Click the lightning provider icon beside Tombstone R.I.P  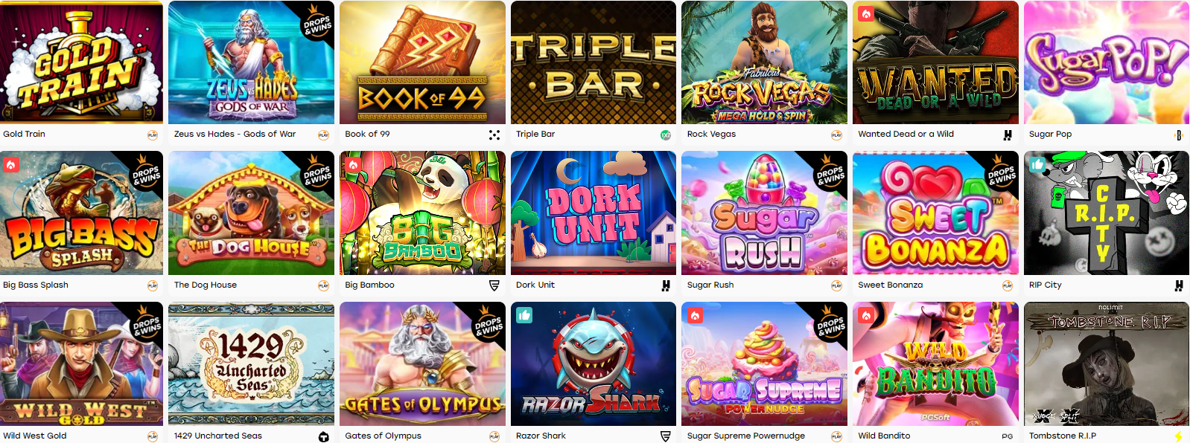[x=1178, y=436]
